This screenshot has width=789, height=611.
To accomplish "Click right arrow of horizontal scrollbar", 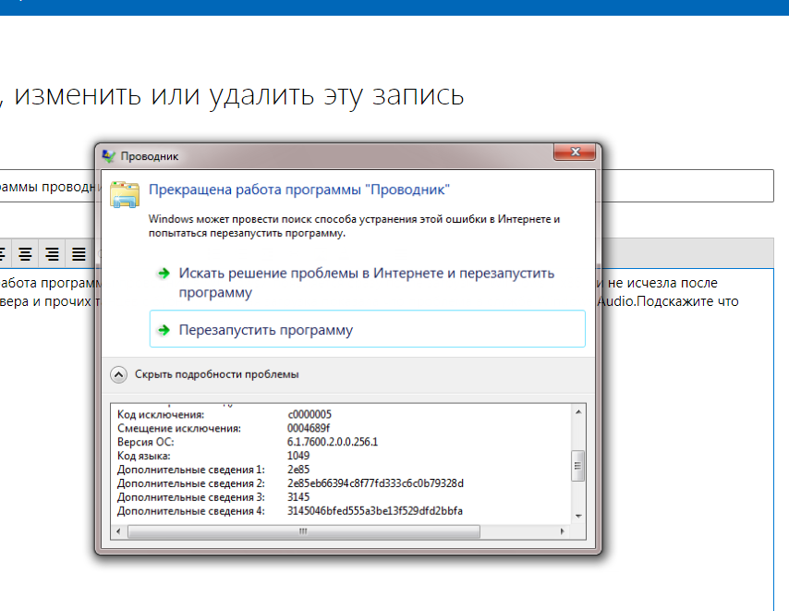I will [562, 532].
